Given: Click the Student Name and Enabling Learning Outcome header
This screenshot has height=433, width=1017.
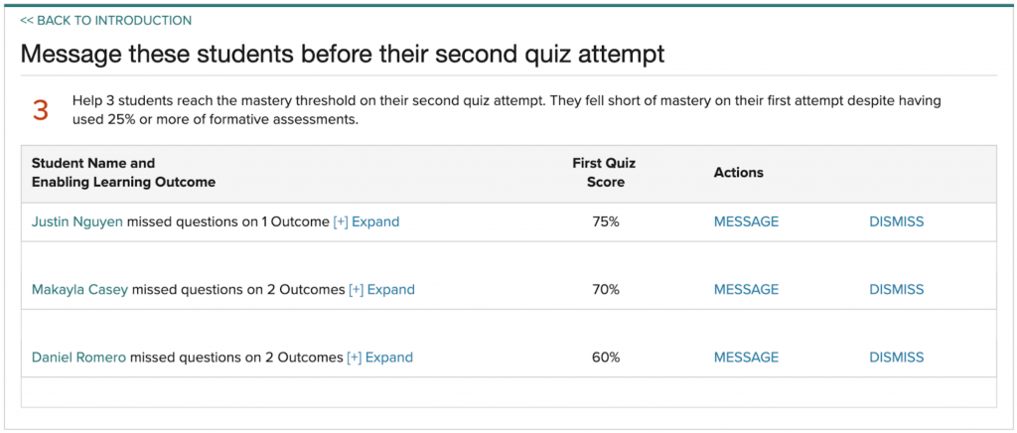Looking at the screenshot, I should coord(123,173).
